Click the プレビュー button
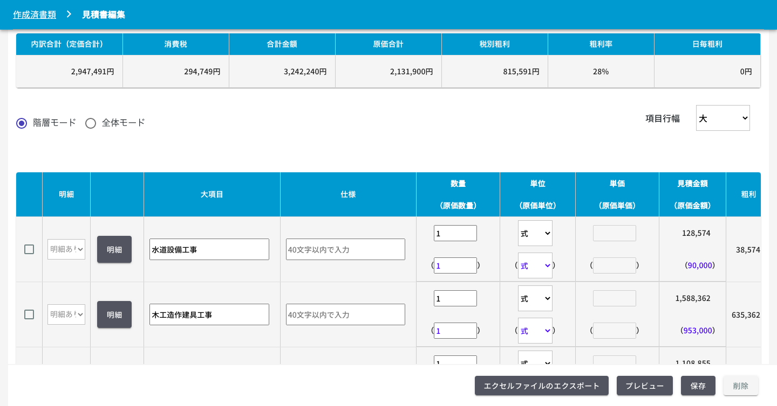Image resolution: width=777 pixels, height=406 pixels. coord(645,386)
